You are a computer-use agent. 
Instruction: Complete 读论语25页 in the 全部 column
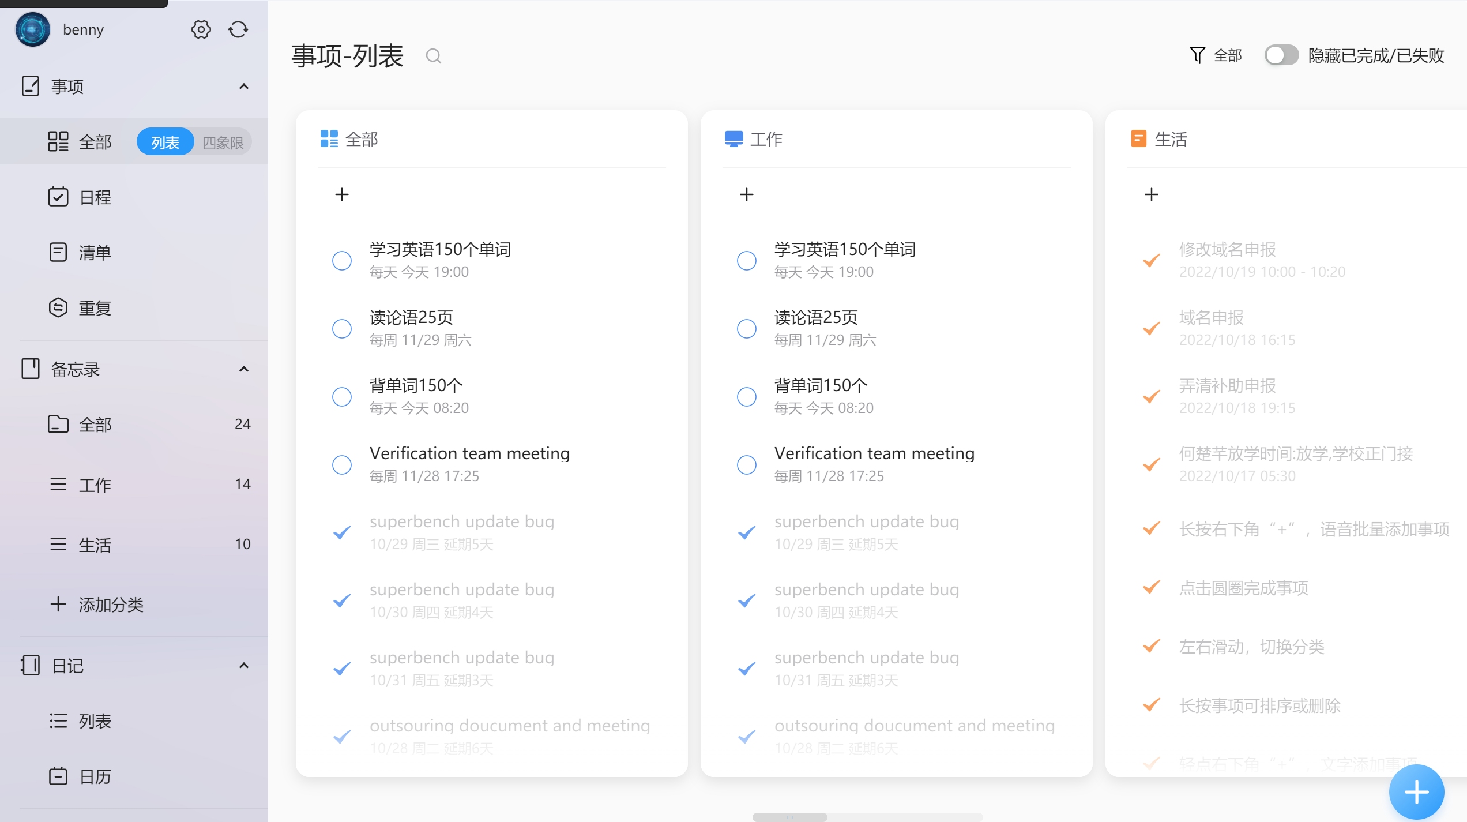pos(342,328)
